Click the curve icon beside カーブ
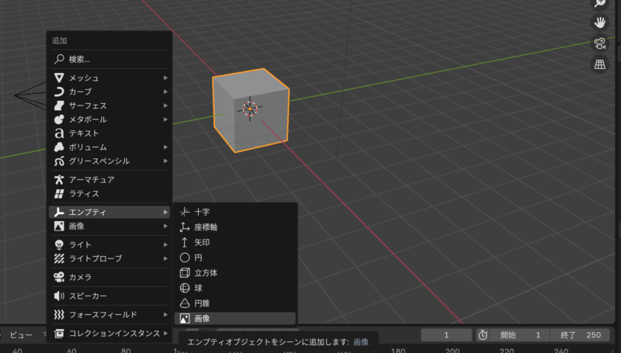Screen dimensions: 621x353 (x=59, y=92)
